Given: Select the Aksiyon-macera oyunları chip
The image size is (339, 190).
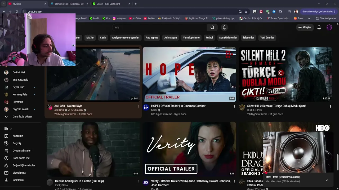Looking at the screenshot, I should pyautogui.click(x=126, y=38).
